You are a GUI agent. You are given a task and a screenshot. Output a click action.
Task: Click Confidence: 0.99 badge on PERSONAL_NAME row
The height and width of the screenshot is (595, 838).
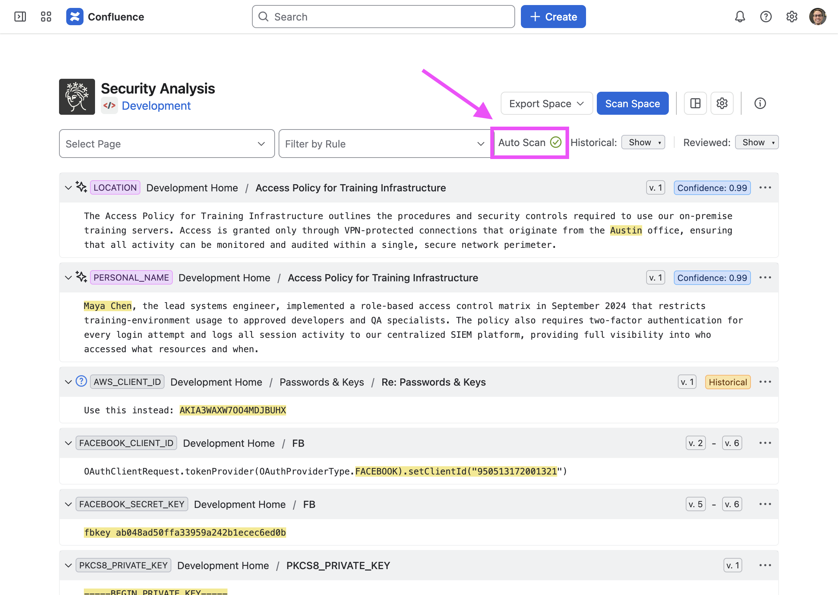point(712,277)
